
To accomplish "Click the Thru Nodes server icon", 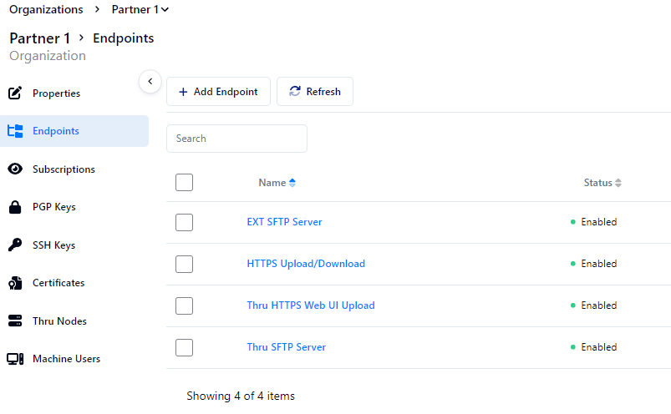I will (x=14, y=321).
